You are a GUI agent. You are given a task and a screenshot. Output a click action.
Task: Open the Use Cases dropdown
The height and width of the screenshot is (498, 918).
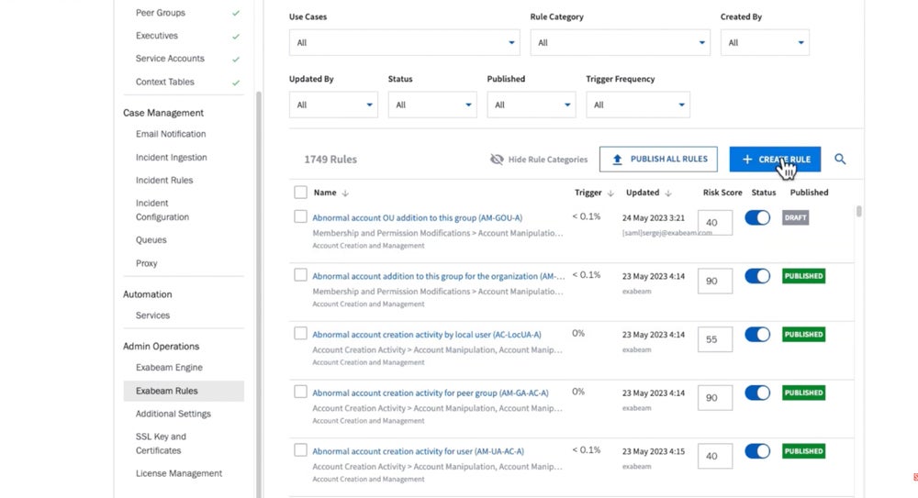404,43
